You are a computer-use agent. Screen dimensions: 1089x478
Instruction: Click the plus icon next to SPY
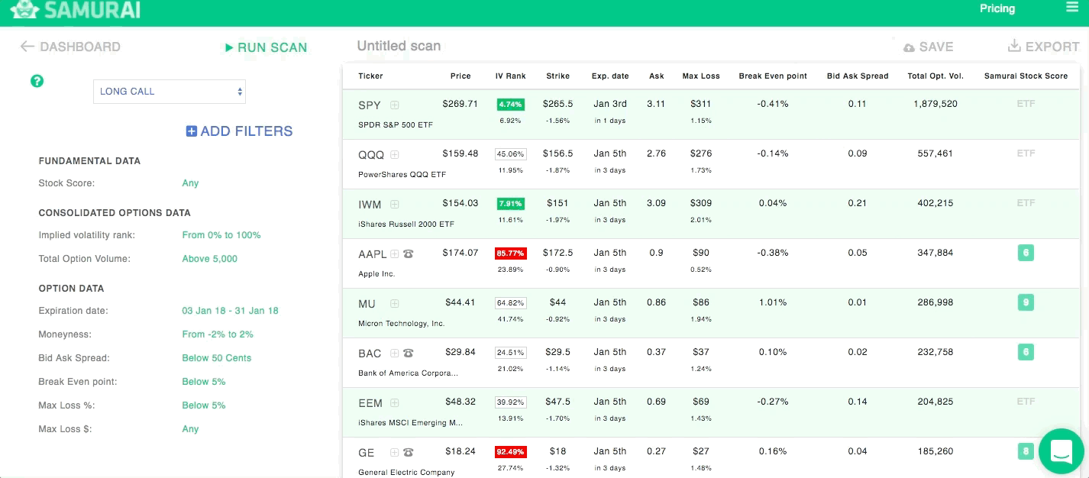click(395, 105)
